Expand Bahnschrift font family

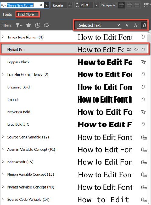tap(3, 162)
